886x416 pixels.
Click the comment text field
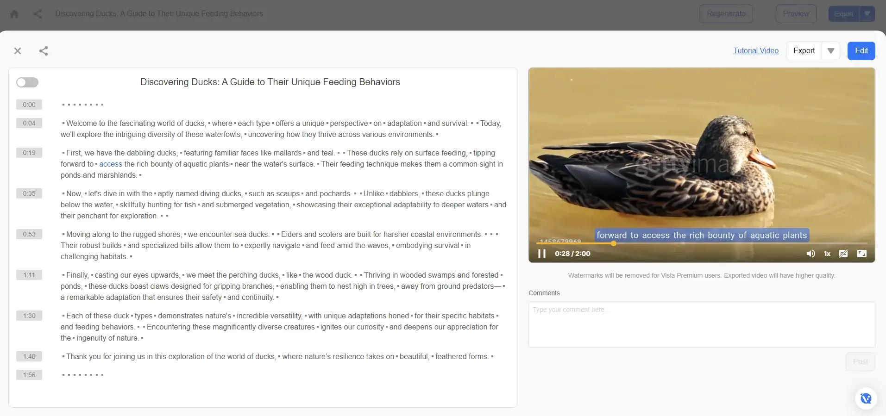coord(702,325)
